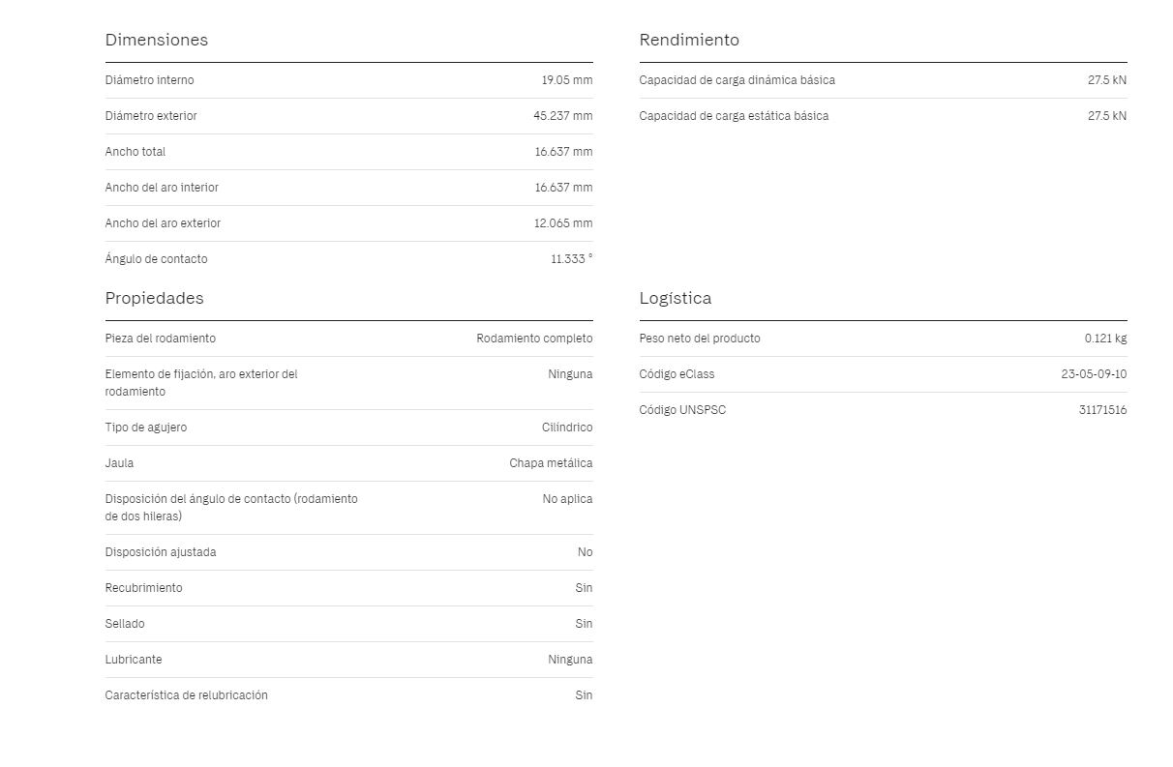The image size is (1173, 767).
Task: Select the Rendimiento section heading
Action: [689, 40]
